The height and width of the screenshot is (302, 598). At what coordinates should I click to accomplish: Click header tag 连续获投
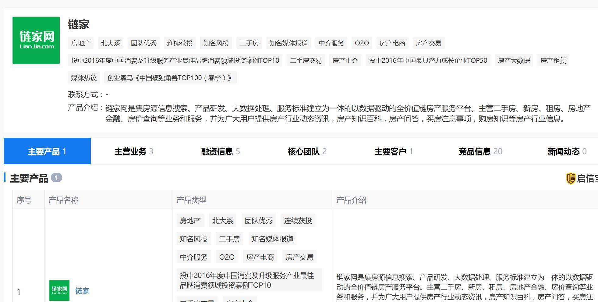pos(180,43)
